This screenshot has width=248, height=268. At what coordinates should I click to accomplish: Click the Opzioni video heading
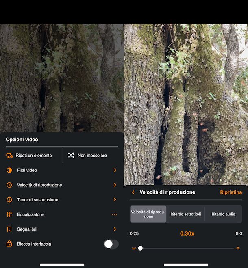tap(22, 140)
